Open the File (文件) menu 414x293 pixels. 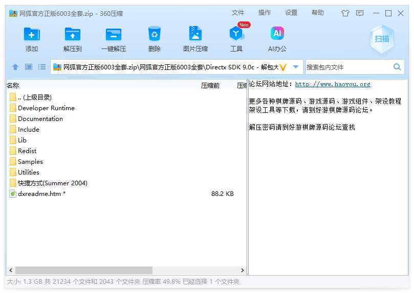point(238,13)
